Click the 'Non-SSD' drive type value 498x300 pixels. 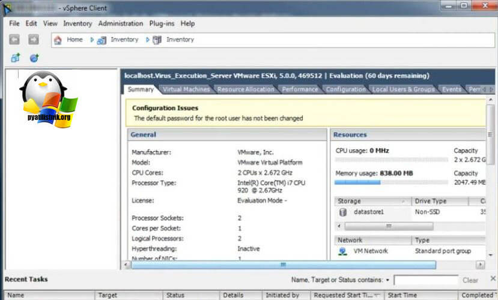(x=427, y=212)
